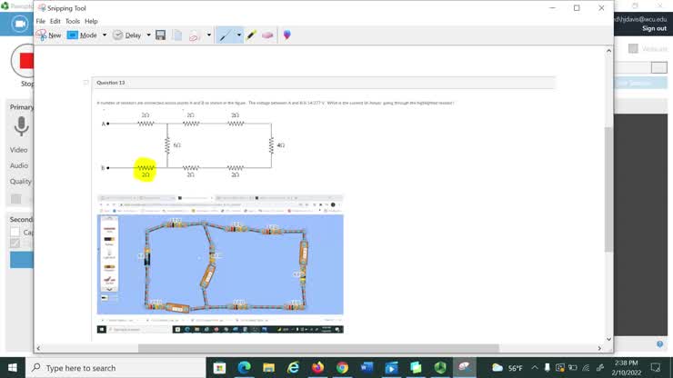
Task: Click the circuit simulation screenshot image
Action: (x=220, y=265)
